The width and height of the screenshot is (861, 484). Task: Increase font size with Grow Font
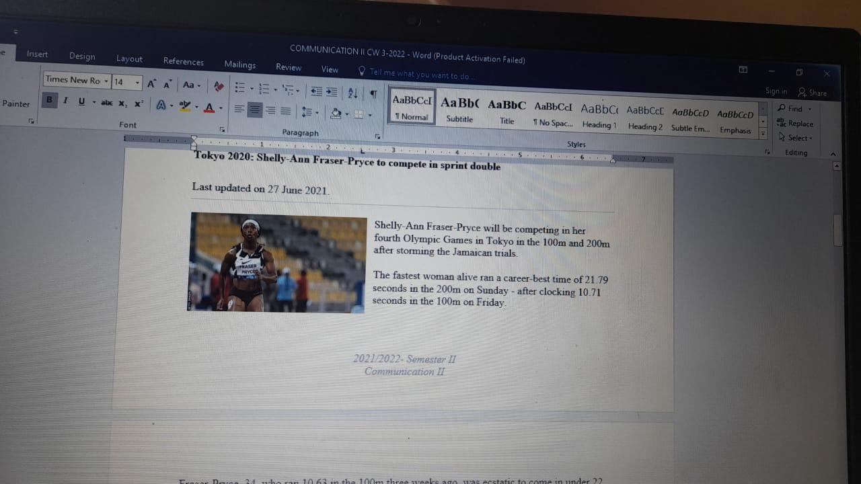pyautogui.click(x=152, y=83)
